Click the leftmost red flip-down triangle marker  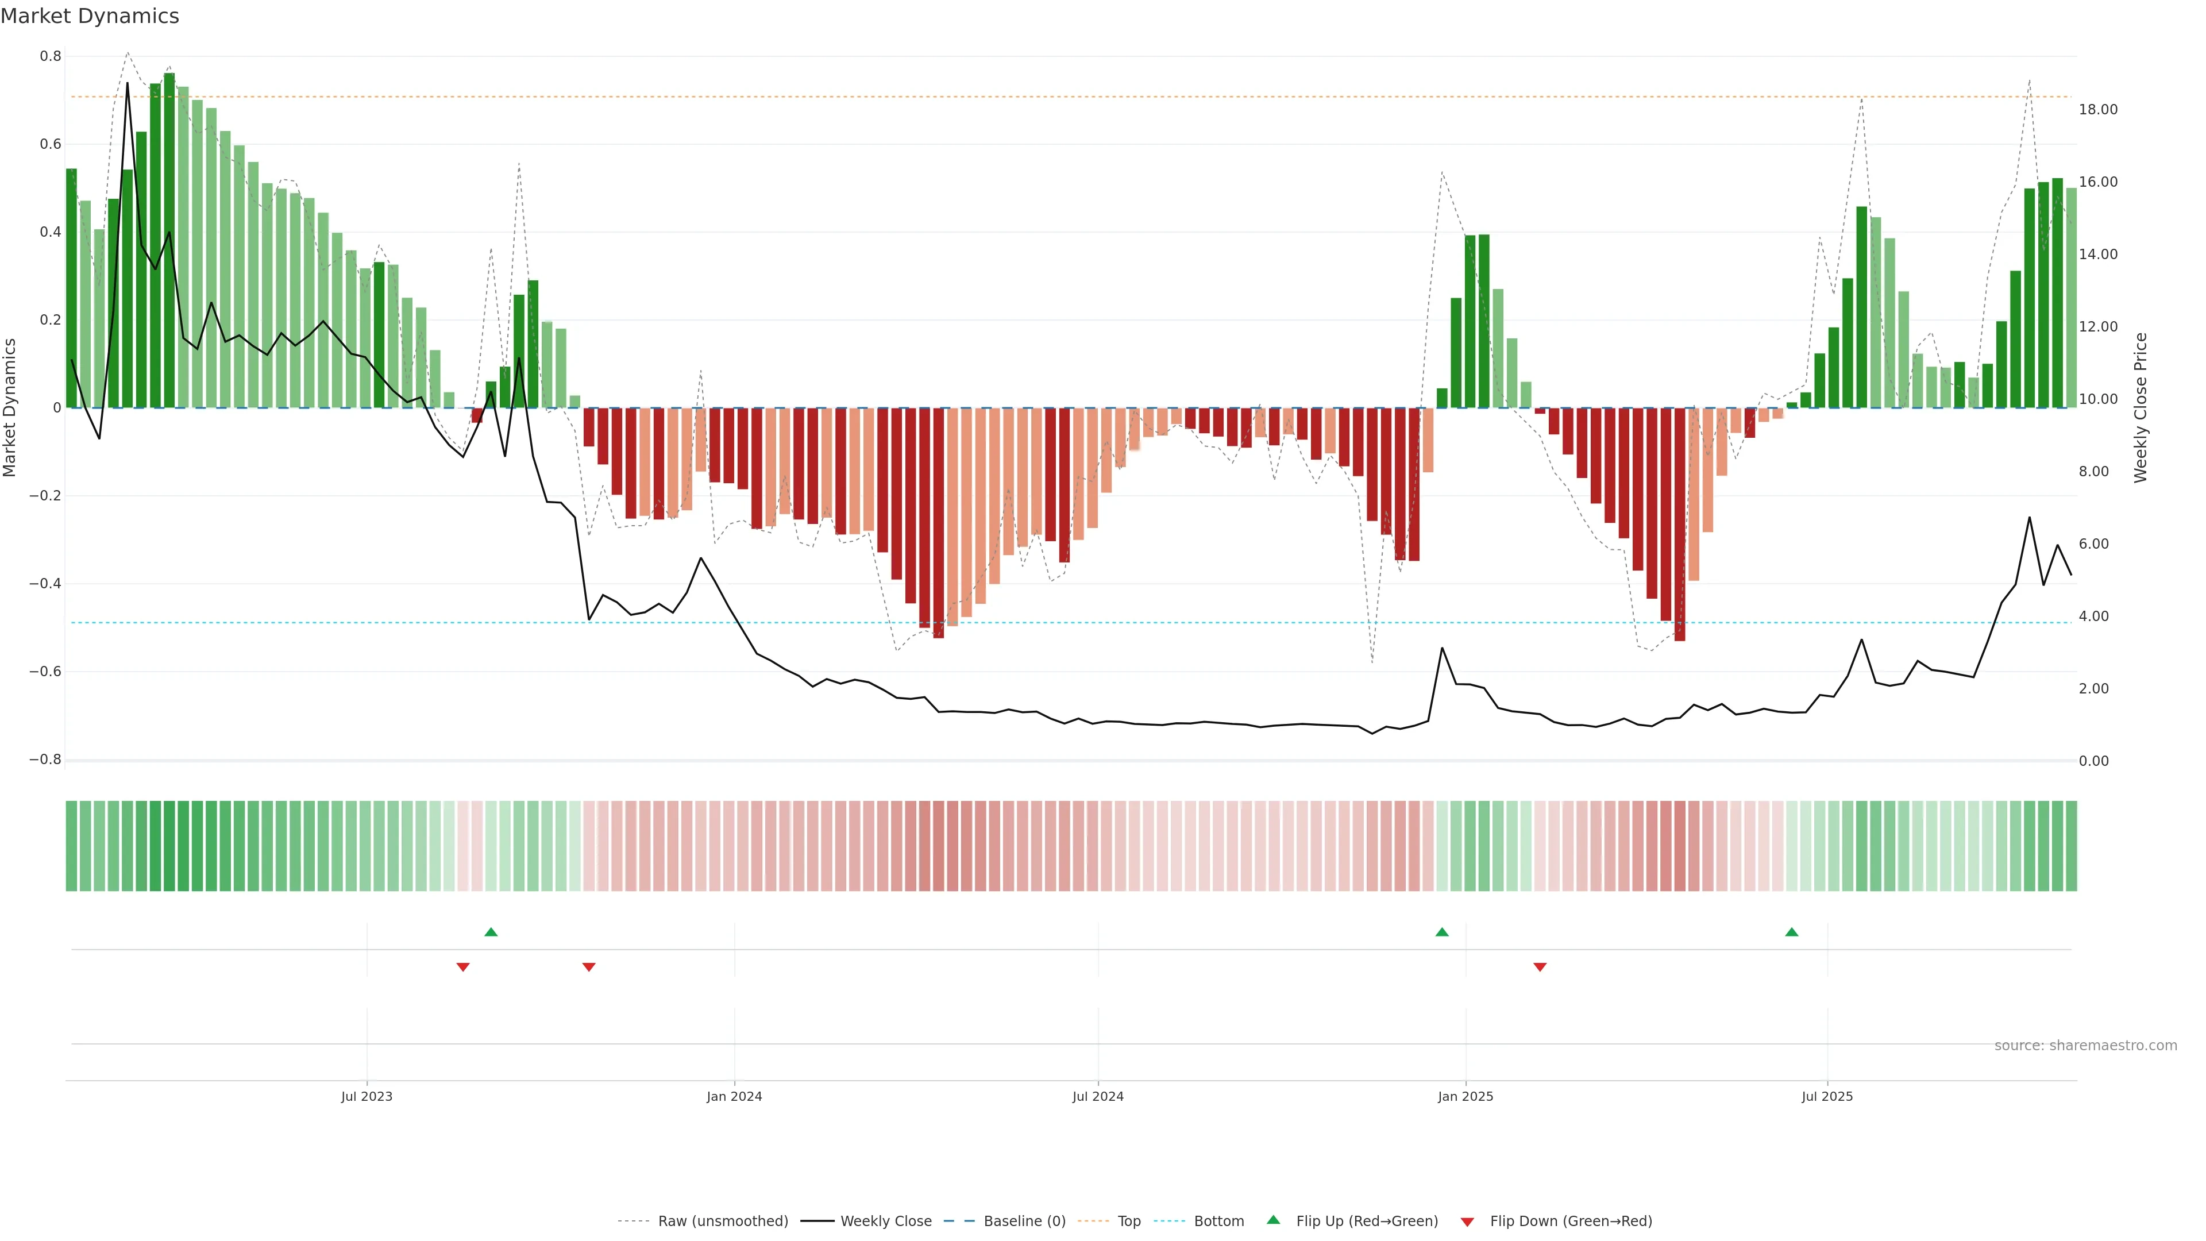tap(462, 967)
